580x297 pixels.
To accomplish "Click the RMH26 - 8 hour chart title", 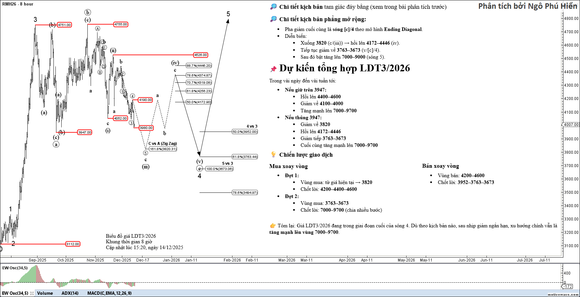I will (18, 4).
